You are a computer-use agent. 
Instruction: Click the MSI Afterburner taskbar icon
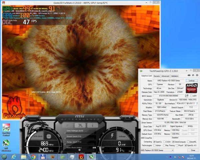[x=91, y=157]
